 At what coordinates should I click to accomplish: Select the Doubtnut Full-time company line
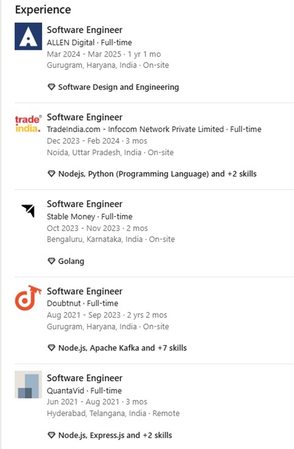(x=83, y=303)
